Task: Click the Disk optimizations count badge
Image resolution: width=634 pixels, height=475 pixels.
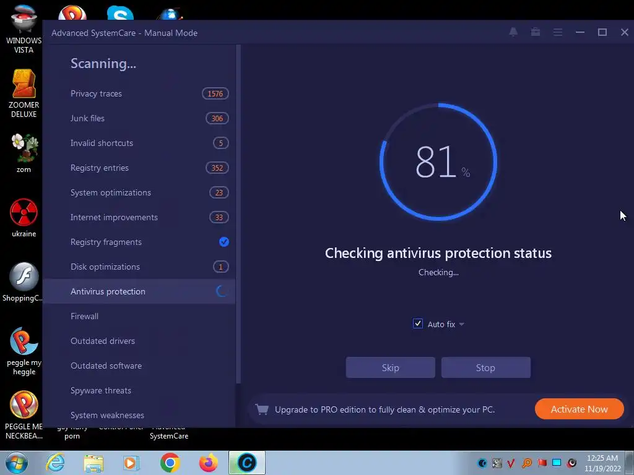Action: [x=221, y=267]
